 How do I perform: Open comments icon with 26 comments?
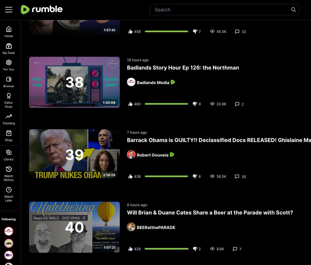[237, 176]
